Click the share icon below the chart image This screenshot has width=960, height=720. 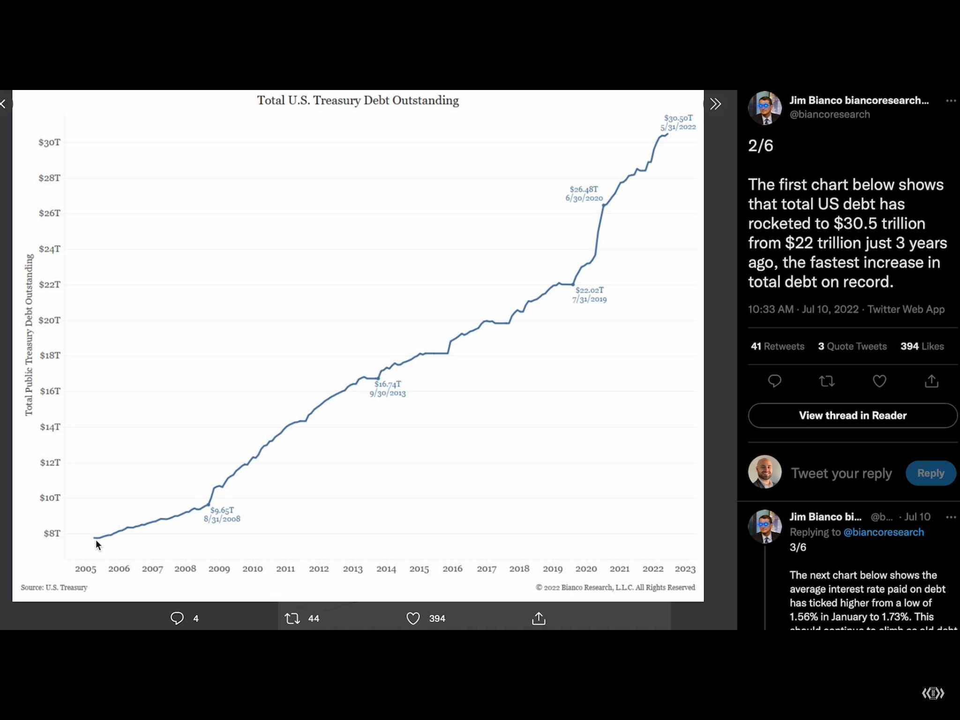(539, 618)
